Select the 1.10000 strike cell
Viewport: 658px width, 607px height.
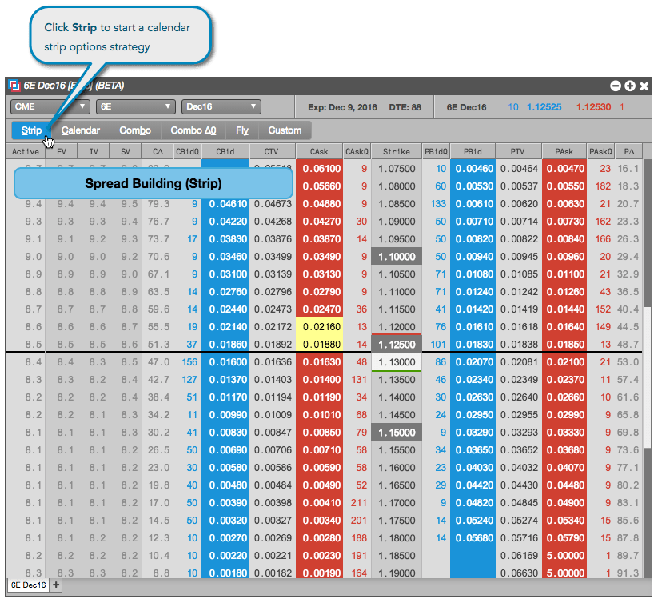(397, 257)
